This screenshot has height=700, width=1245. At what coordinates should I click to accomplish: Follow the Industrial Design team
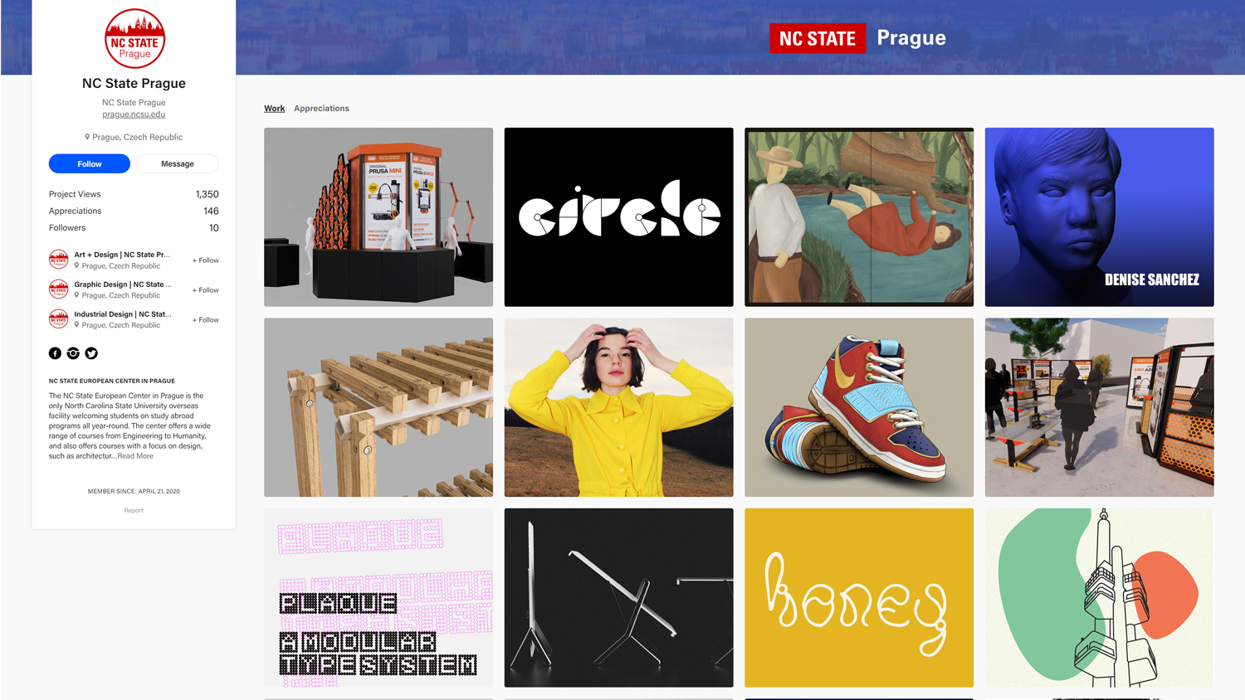[x=206, y=320]
